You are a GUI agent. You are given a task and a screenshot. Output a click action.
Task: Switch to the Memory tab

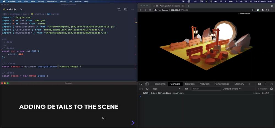coord(239,84)
